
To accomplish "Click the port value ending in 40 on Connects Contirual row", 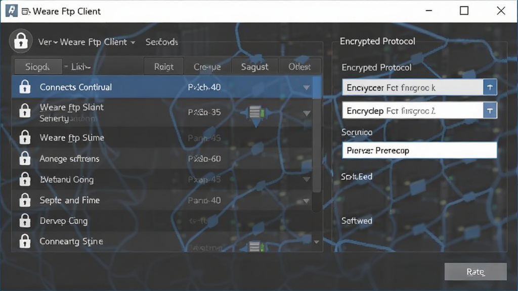I will coord(204,87).
